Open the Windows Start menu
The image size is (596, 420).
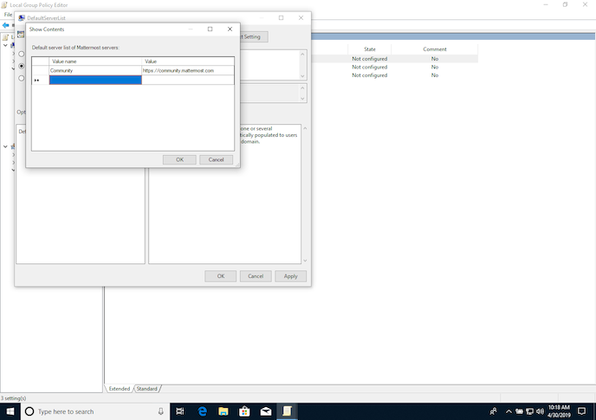click(x=10, y=410)
